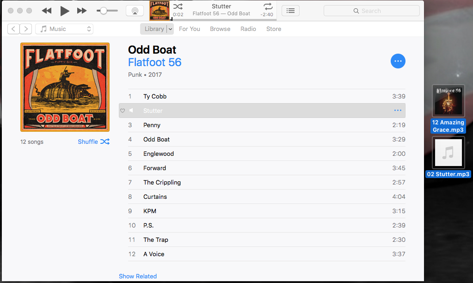Switch to the Browse tab
The image size is (473, 283).
point(220,29)
